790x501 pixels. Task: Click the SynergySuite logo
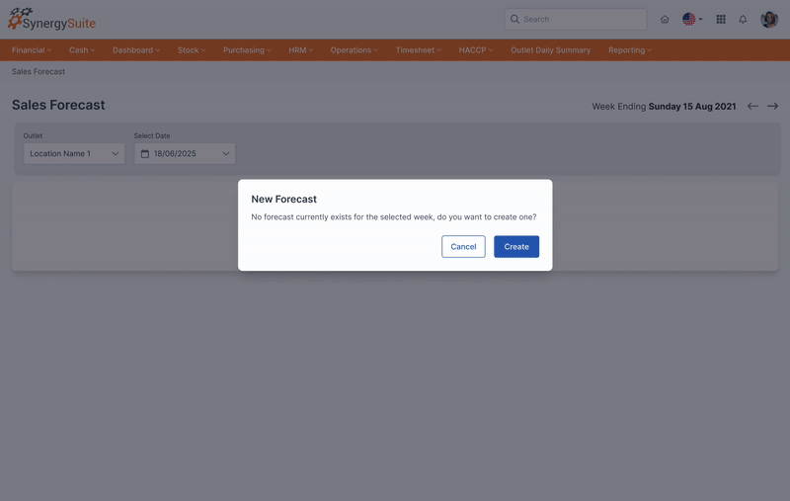point(51,19)
